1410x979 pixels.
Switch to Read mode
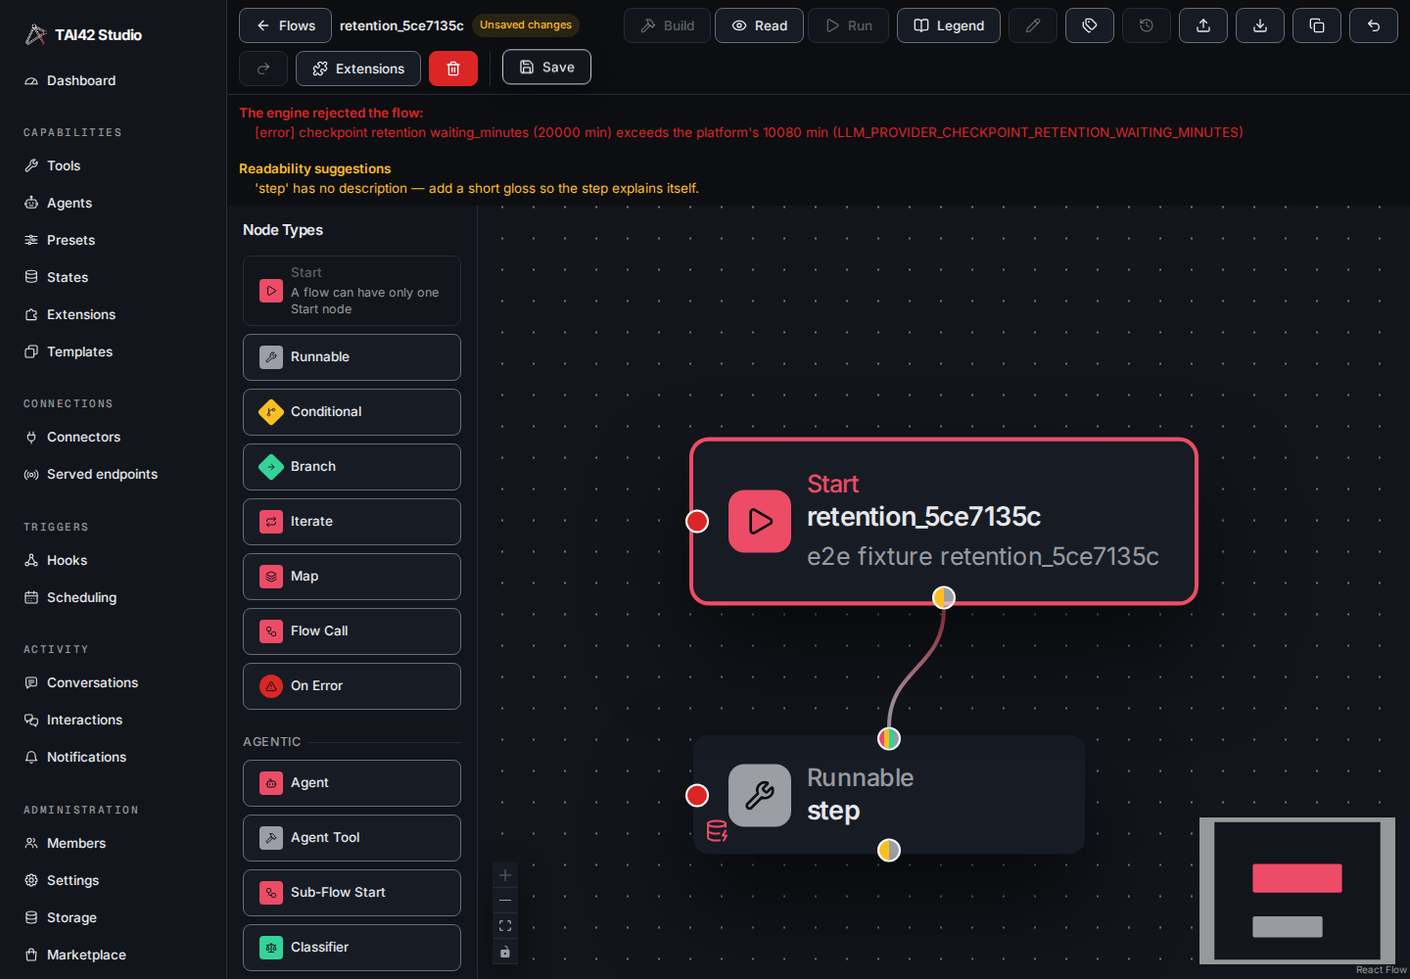pos(759,25)
